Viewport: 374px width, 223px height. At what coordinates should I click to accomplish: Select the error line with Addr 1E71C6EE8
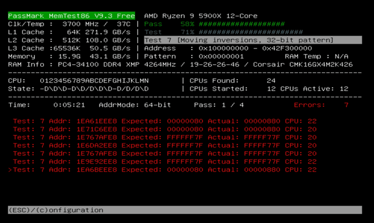tap(165, 129)
